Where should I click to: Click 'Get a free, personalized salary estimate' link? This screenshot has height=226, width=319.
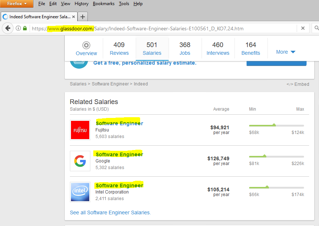(x=145, y=63)
